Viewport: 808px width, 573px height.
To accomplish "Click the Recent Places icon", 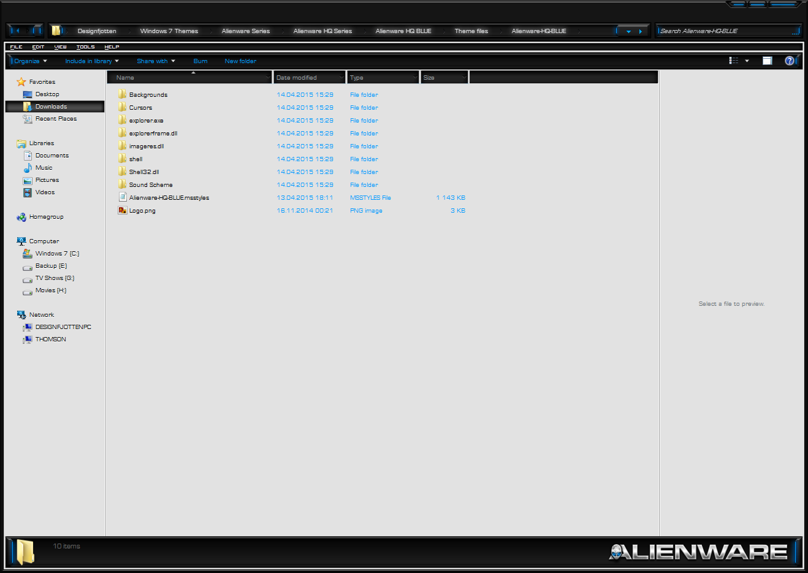I will (28, 119).
